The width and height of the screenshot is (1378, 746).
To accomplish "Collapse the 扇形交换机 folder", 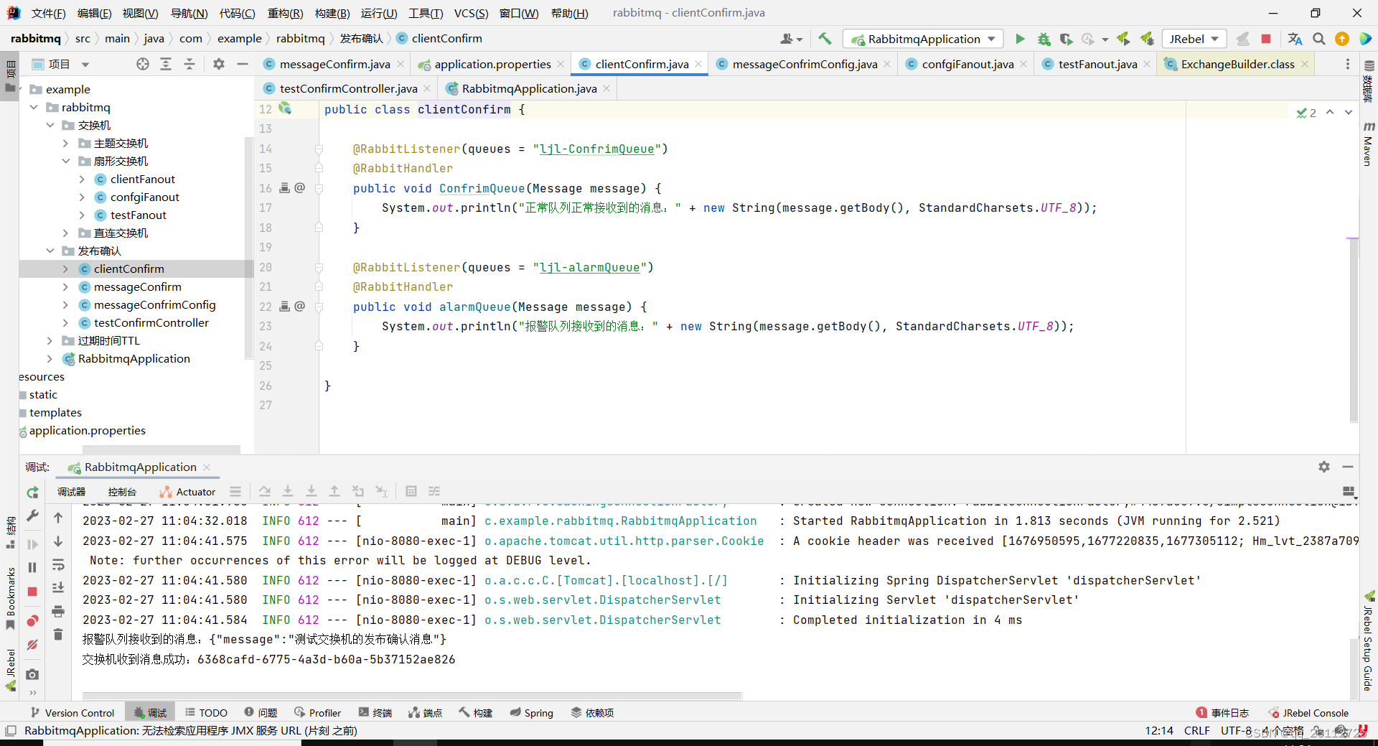I will (x=65, y=161).
